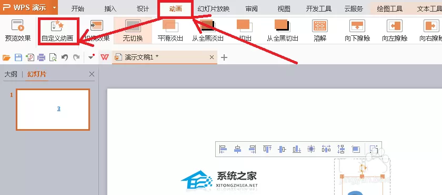This screenshot has width=442, height=195.
Task: Click the red WPS home icon
Action: click(x=105, y=57)
